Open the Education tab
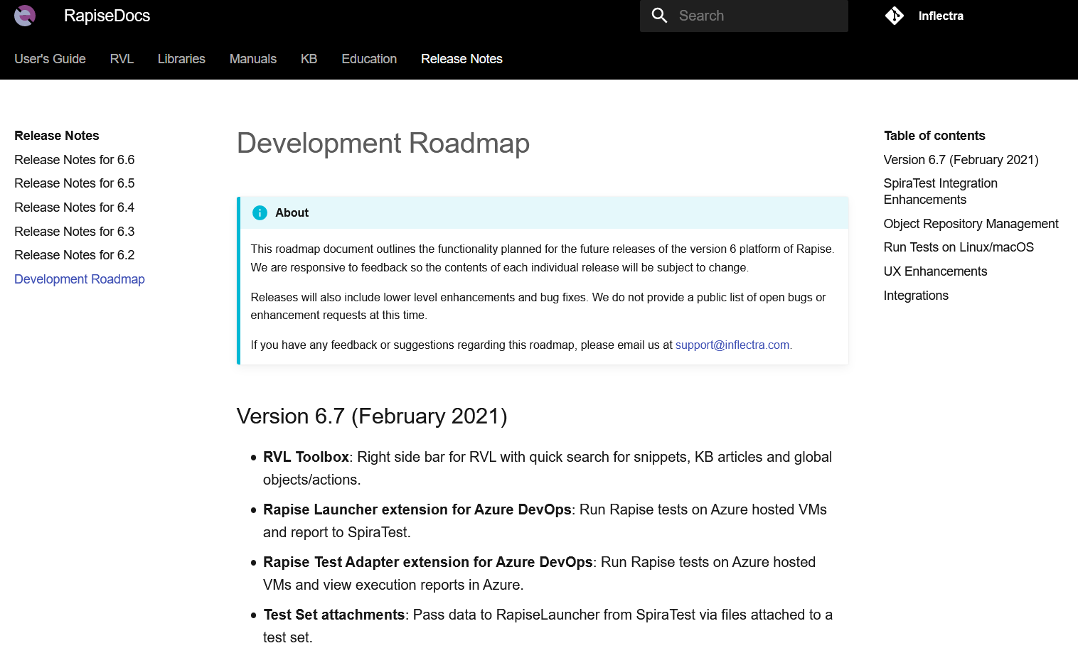1078x653 pixels. [x=369, y=59]
